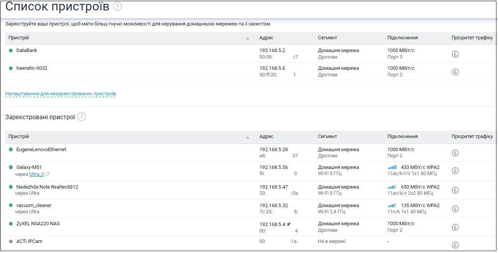Change traffic priority for EugeneLenovoEthernet
The width and height of the screenshot is (498, 253).
click(x=455, y=153)
